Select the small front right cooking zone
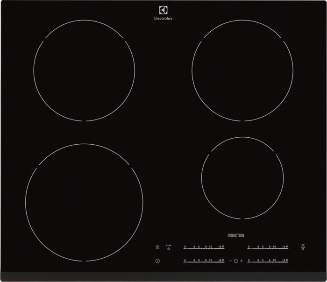Viewport: 327px width, 282px height. pos(242,178)
